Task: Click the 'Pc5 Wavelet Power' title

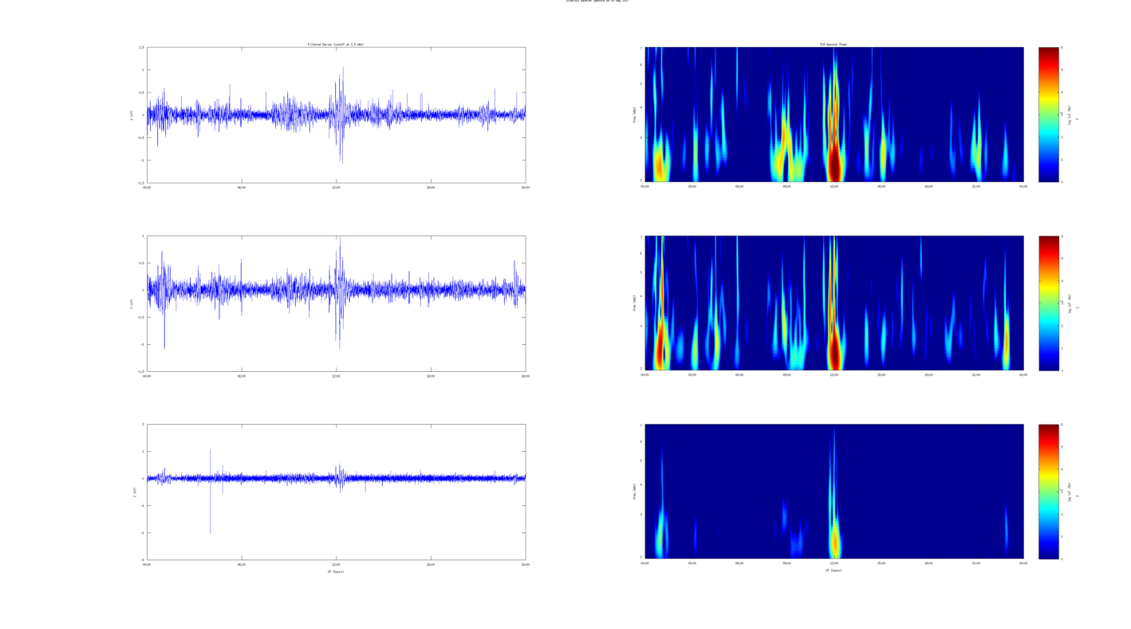Action: [x=833, y=44]
